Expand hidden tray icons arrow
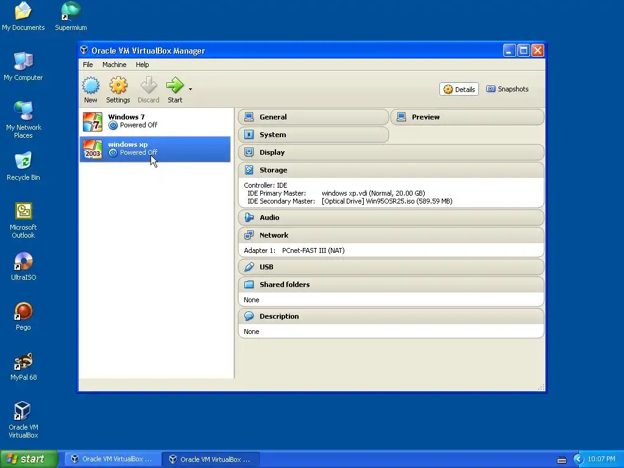The height and width of the screenshot is (468, 624). click(x=578, y=459)
